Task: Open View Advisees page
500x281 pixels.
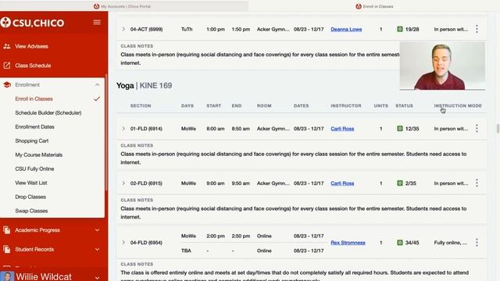Action: pos(31,47)
